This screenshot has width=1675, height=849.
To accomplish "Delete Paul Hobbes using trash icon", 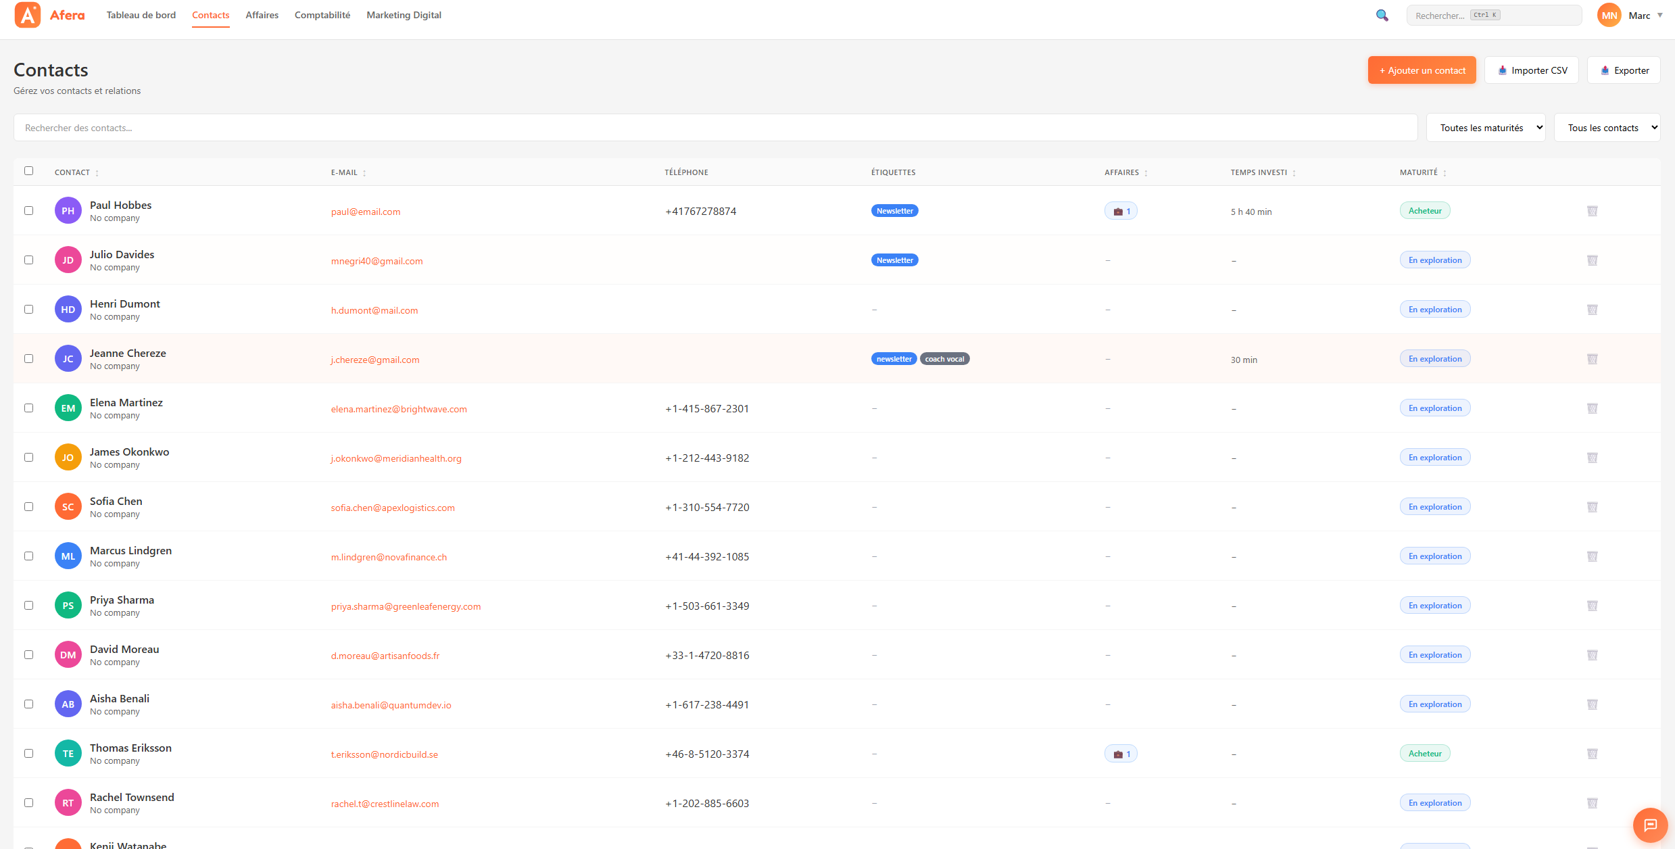I will [1592, 211].
